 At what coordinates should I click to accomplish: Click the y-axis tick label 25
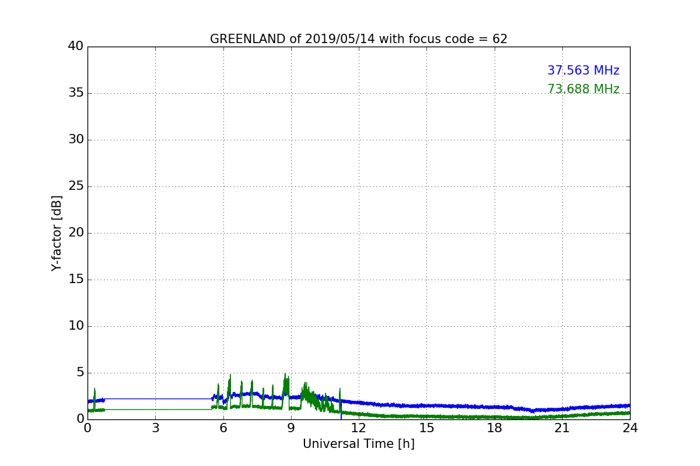point(76,186)
